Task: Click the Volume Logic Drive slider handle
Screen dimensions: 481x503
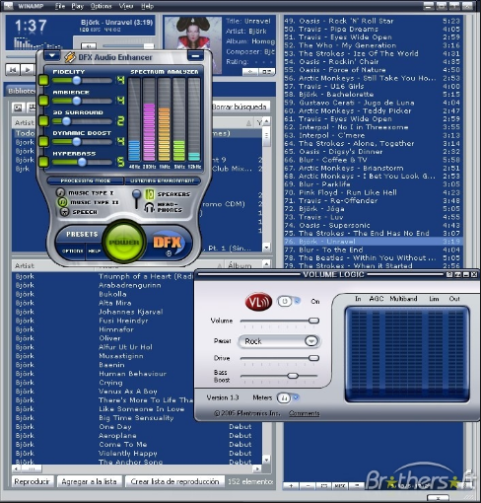Action: [313, 358]
